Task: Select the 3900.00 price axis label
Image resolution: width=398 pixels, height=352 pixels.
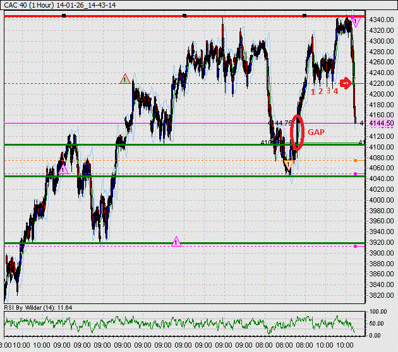Action: click(x=382, y=253)
